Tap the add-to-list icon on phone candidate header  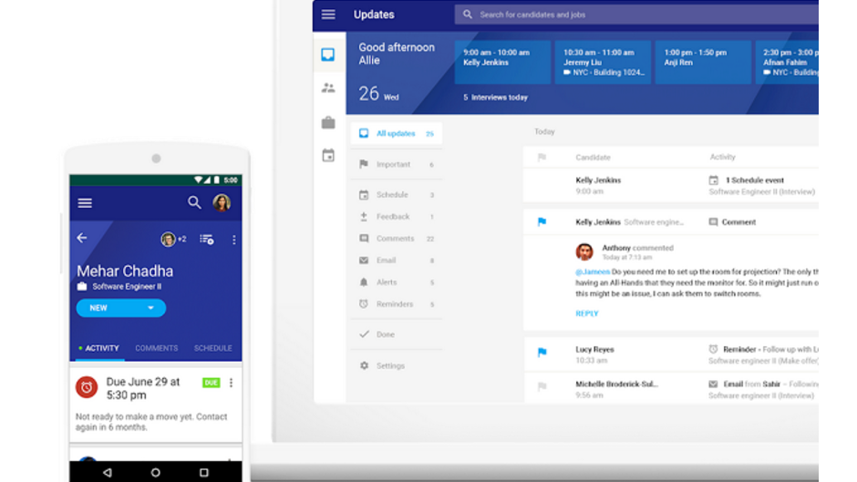(x=207, y=240)
